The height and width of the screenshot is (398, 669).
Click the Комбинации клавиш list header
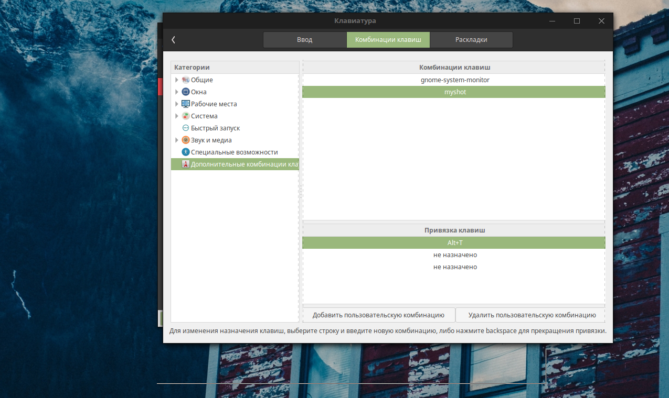pos(454,68)
